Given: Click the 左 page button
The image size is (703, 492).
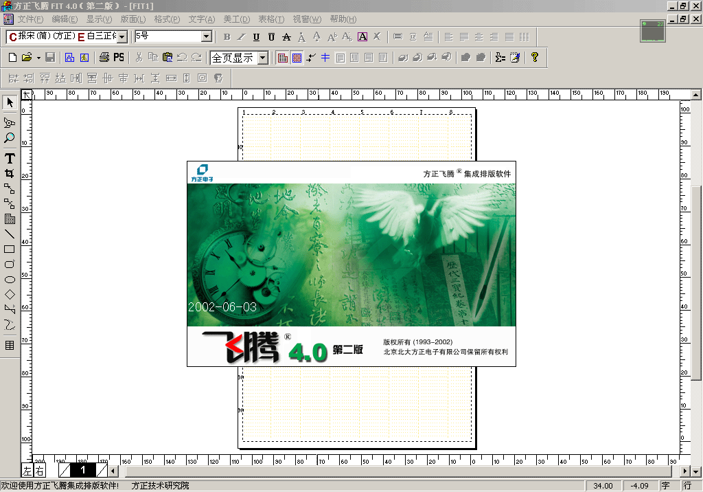Looking at the screenshot, I should [27, 471].
